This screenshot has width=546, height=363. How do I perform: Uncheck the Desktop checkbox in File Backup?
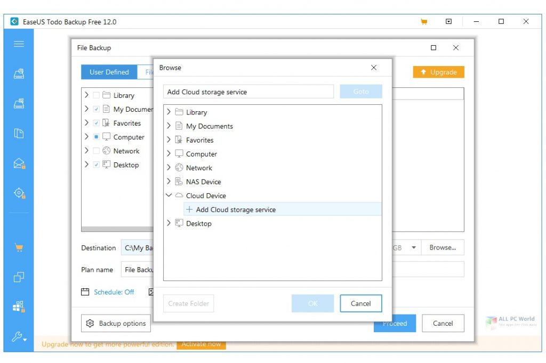point(97,165)
